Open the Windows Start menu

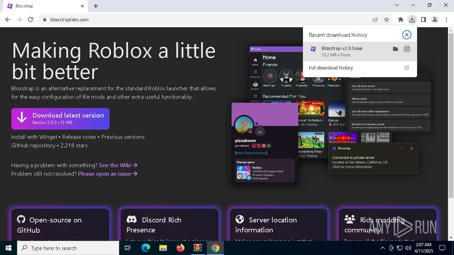pyautogui.click(x=9, y=248)
